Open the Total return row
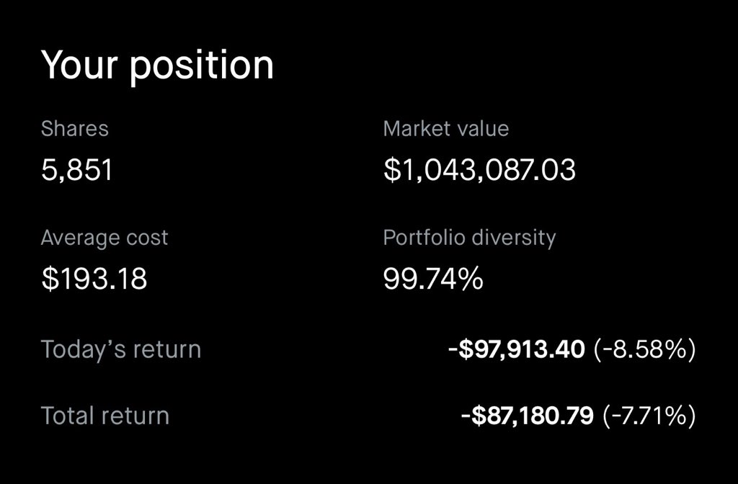The height and width of the screenshot is (484, 738). [x=368, y=416]
